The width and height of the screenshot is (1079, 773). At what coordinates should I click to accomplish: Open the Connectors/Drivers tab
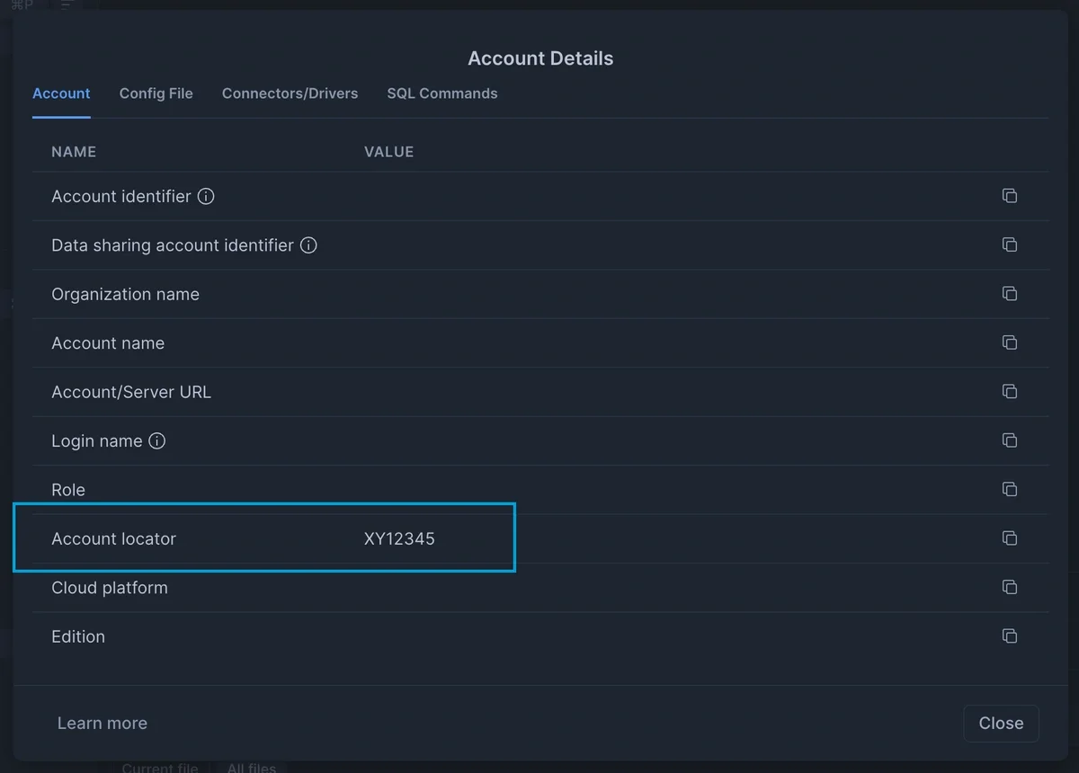click(x=290, y=93)
